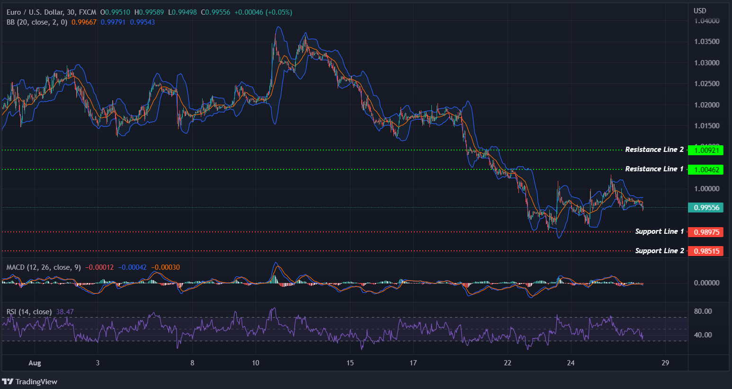Click the USD label on the price scale
This screenshot has height=389, width=732.
pos(700,9)
